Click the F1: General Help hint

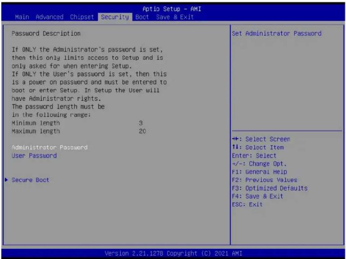click(x=259, y=172)
